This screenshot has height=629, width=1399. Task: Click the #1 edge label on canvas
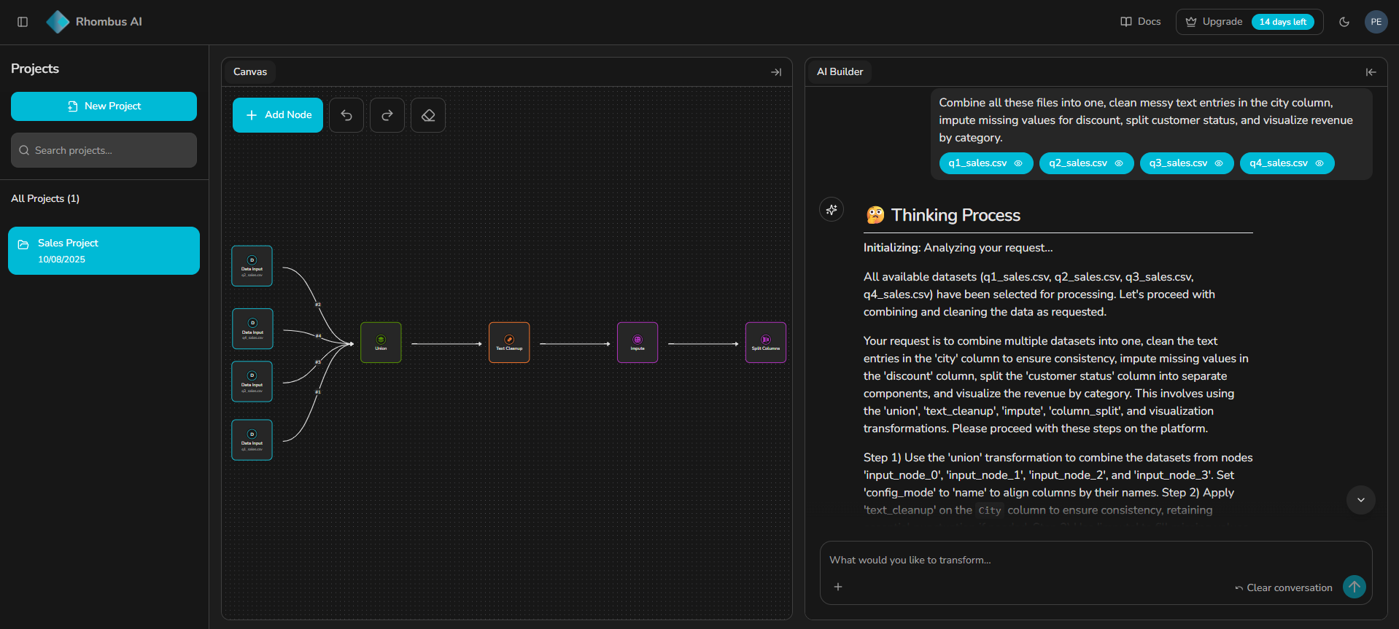click(x=318, y=392)
